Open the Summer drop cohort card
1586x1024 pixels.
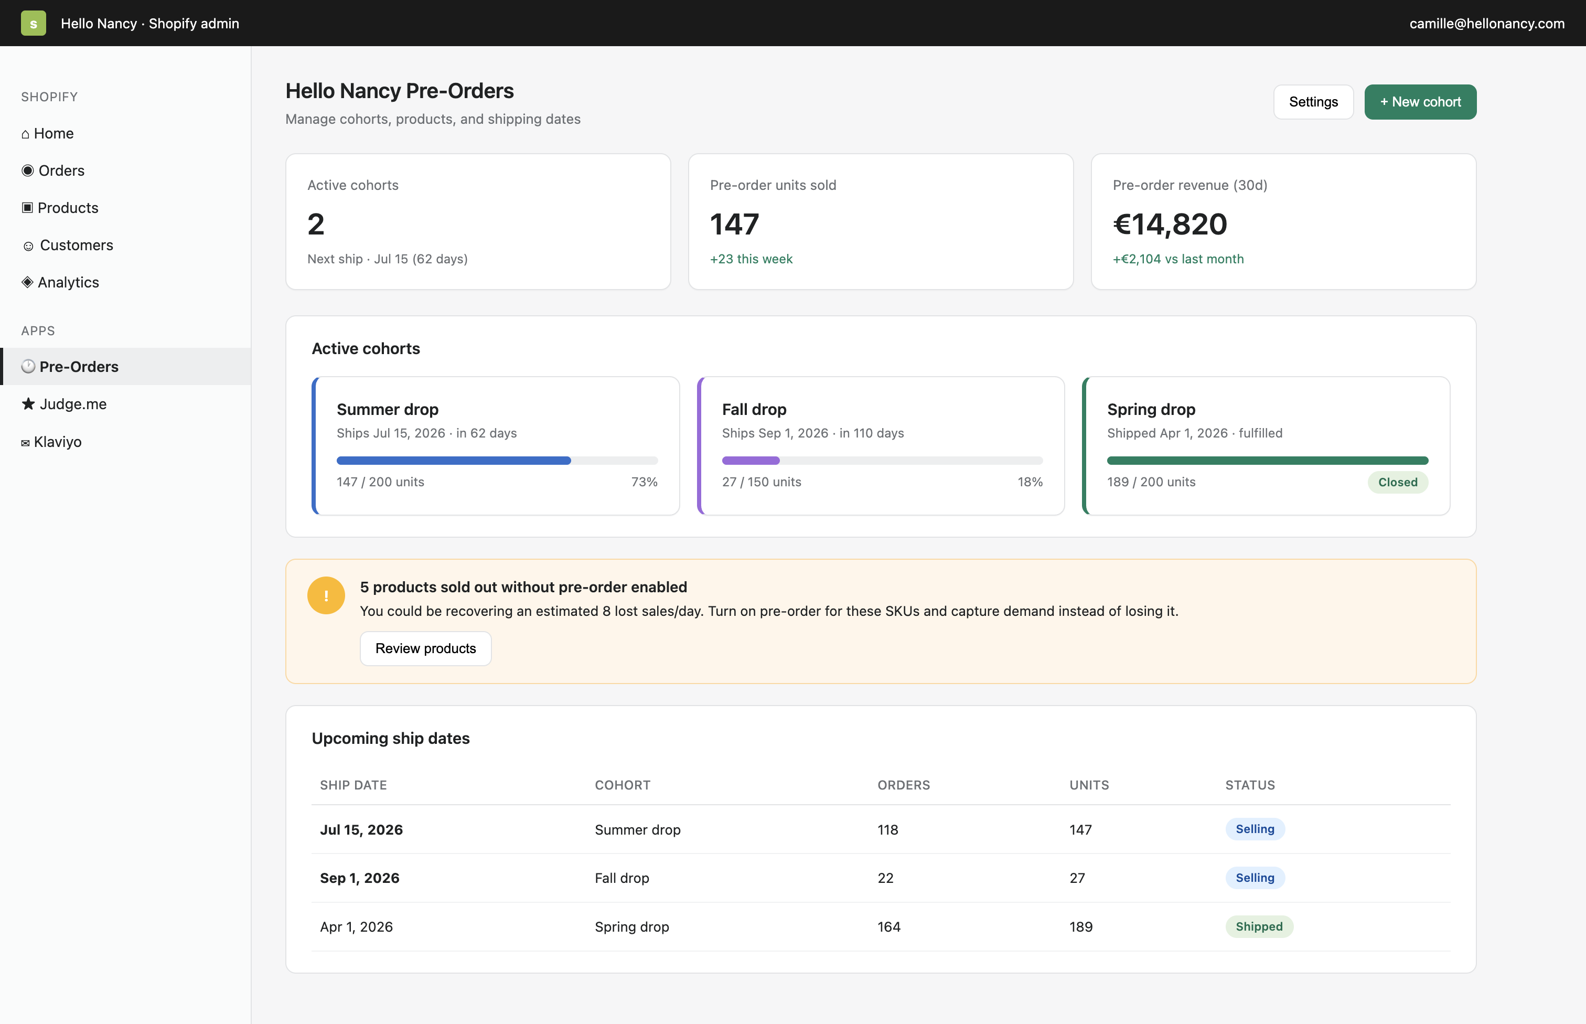click(496, 445)
